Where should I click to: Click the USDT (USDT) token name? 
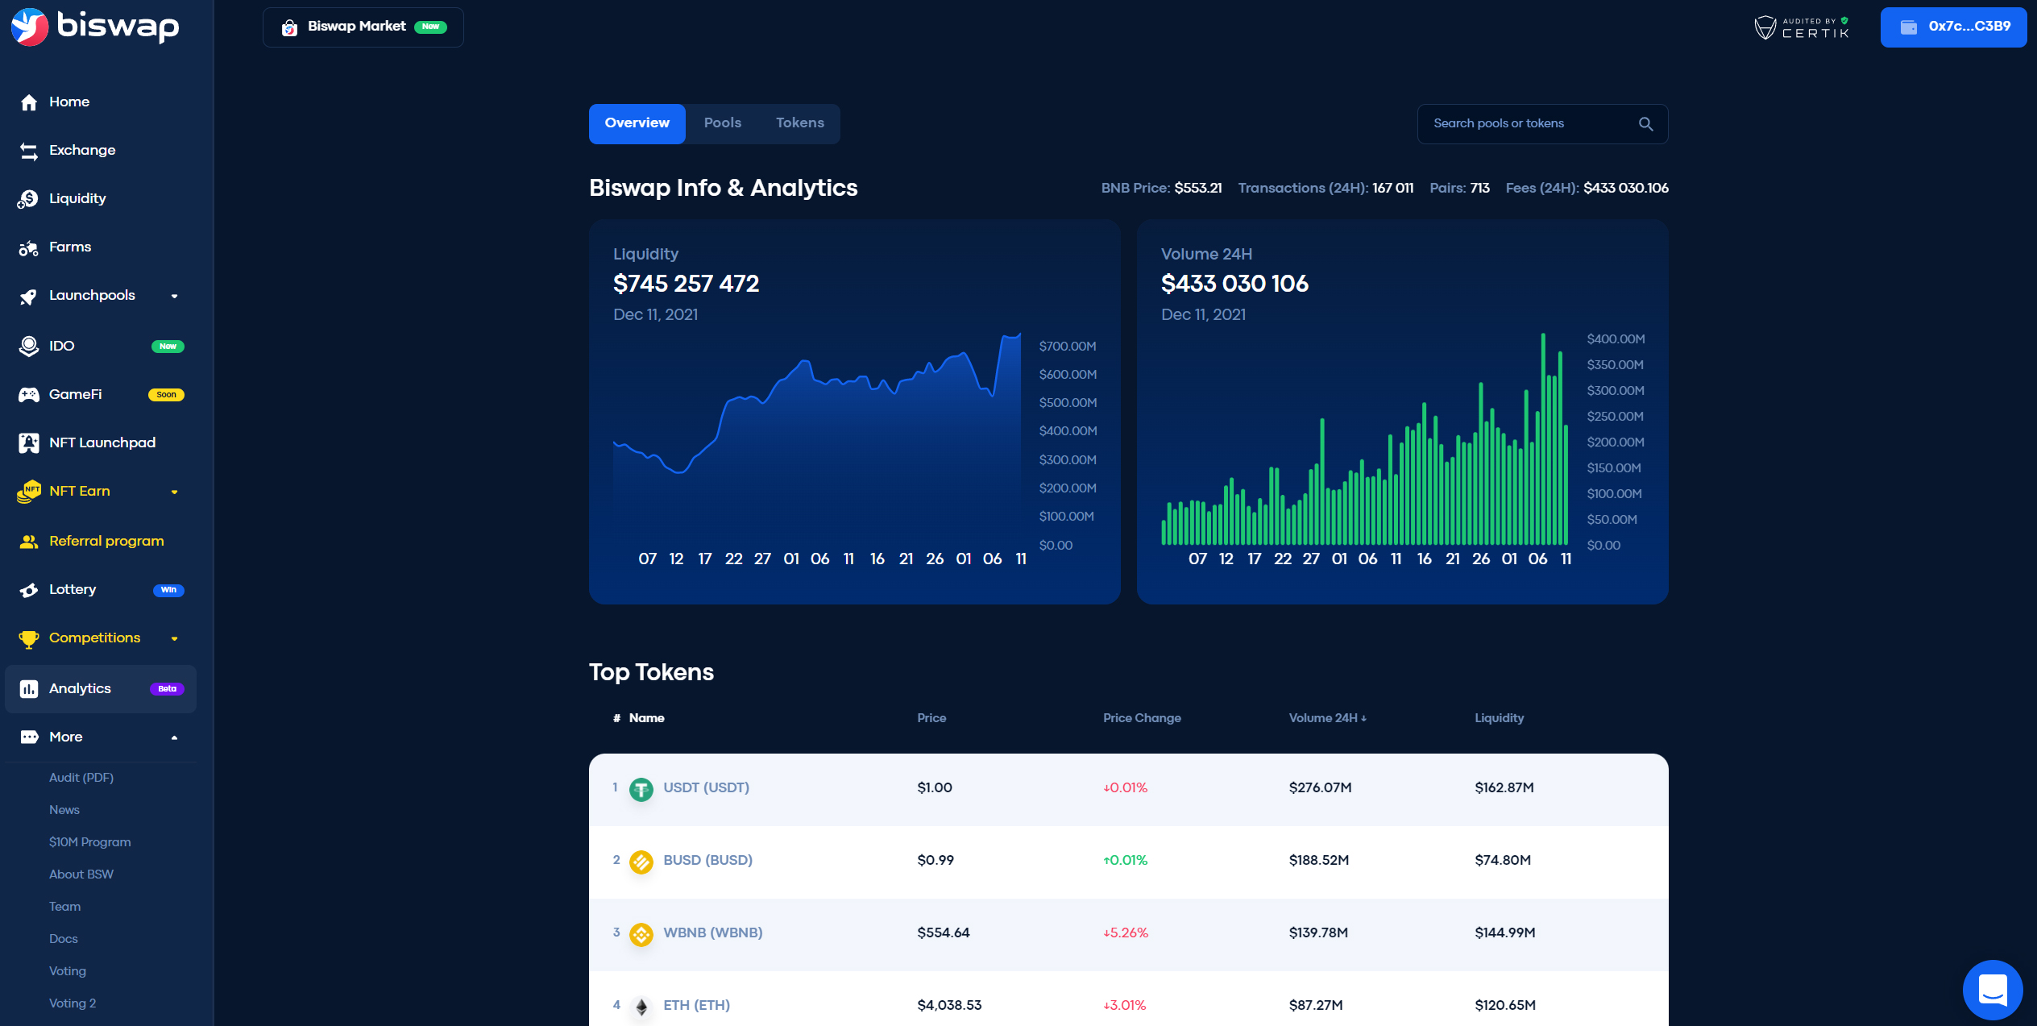[x=706, y=787]
